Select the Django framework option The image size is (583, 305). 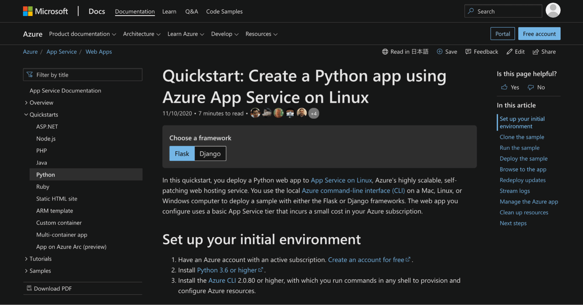210,153
